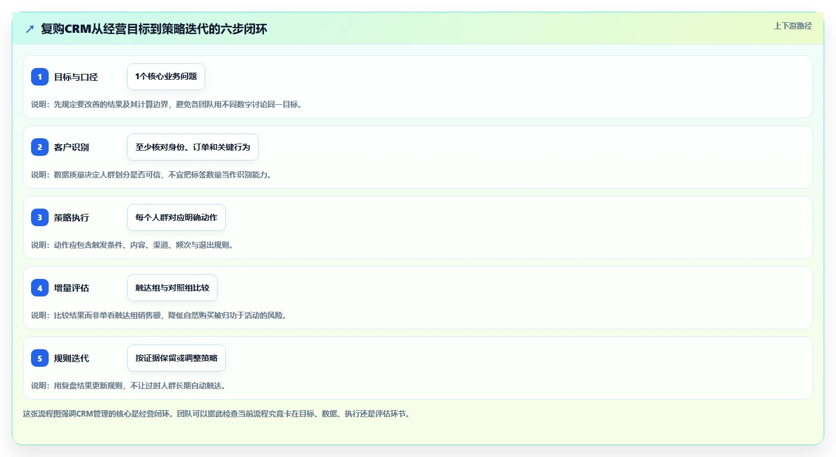Click the step 2 number badge
The image size is (836, 457).
click(x=40, y=147)
